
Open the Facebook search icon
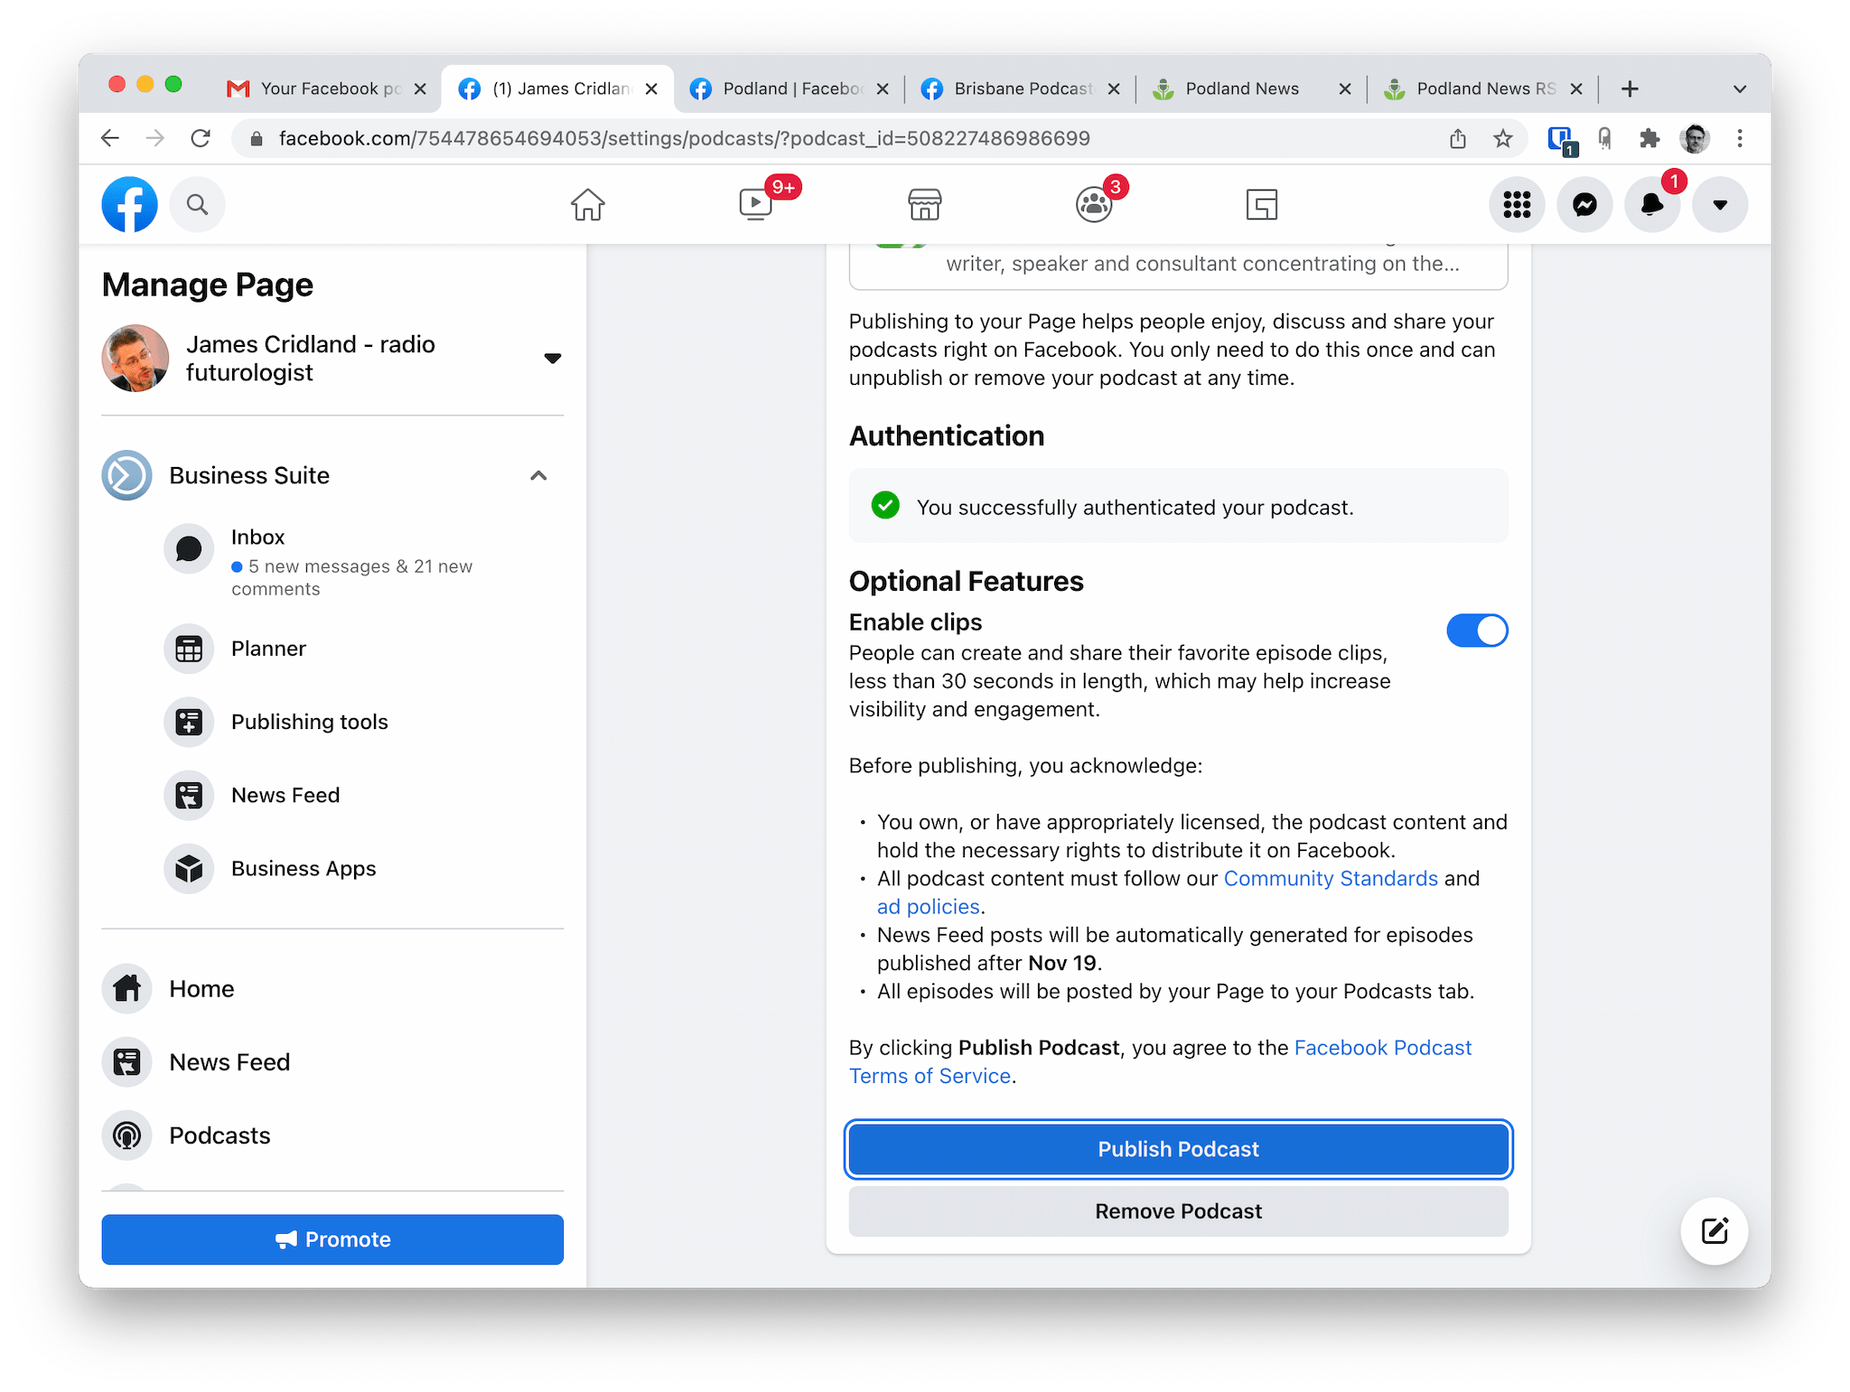pyautogui.click(x=197, y=204)
